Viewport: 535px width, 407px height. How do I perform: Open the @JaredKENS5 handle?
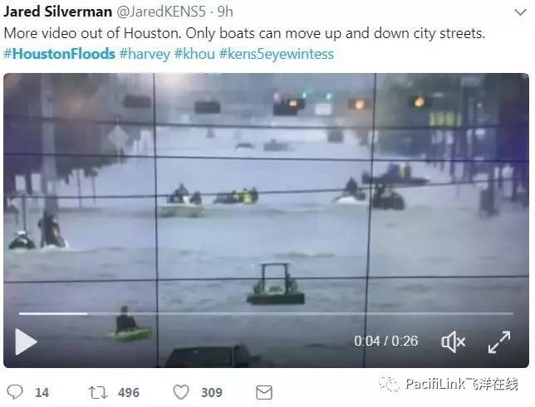[x=161, y=12]
